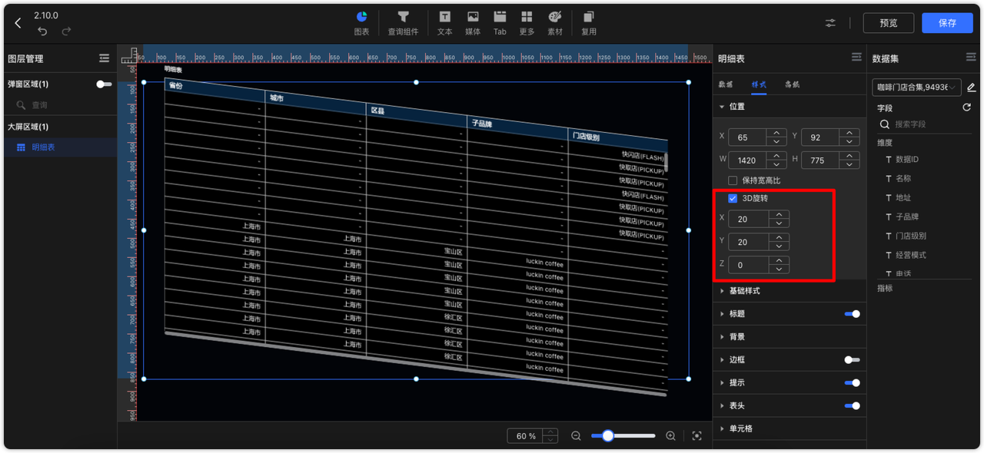The width and height of the screenshot is (984, 453).
Task: Click the 保存 button
Action: click(947, 23)
